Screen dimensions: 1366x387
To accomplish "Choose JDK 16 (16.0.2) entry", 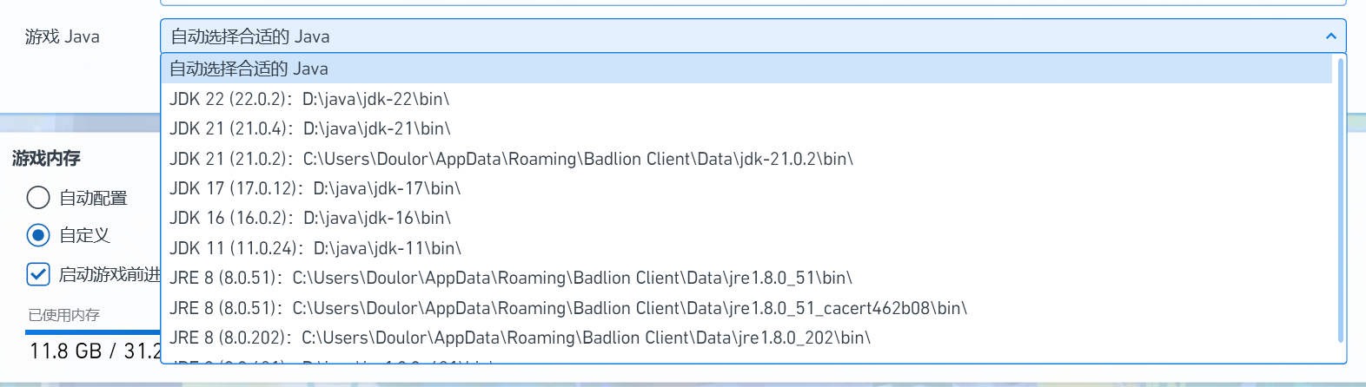I will point(309,218).
